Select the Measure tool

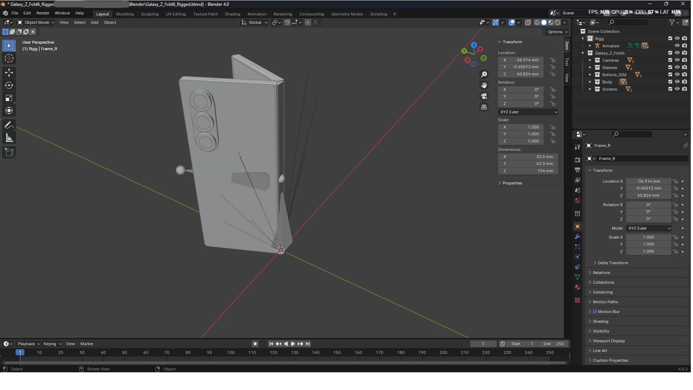point(9,138)
